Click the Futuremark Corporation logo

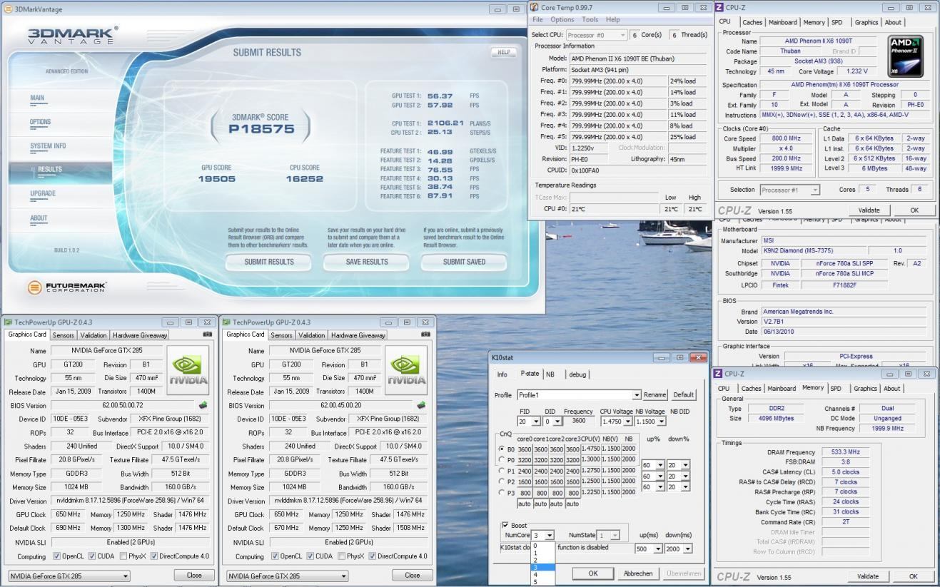point(67,287)
